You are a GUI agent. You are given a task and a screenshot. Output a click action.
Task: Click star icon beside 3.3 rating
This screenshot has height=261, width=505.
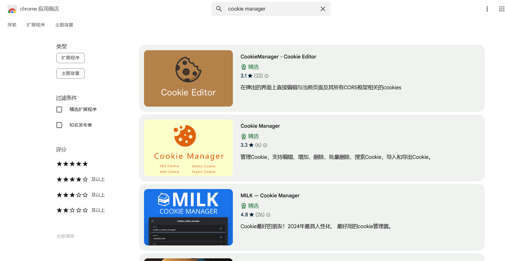(251, 145)
